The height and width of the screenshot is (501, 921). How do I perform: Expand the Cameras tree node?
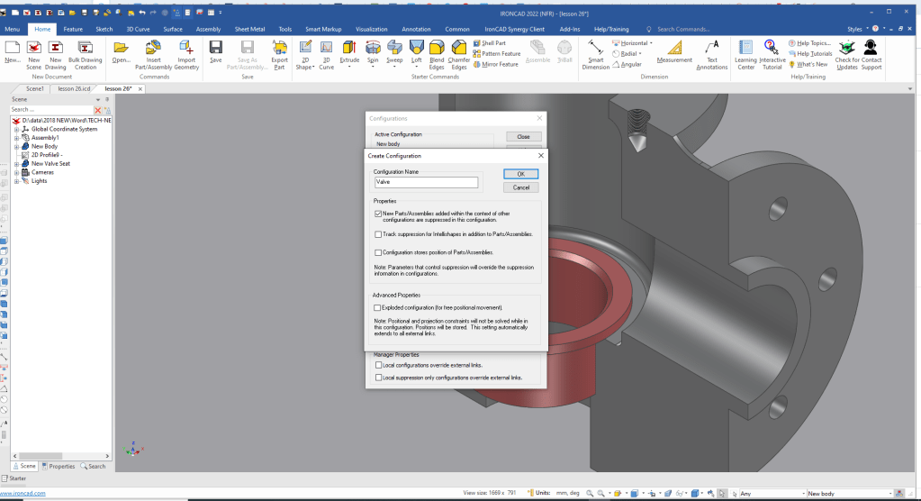[x=16, y=172]
